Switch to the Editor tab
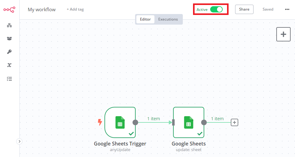295x157 pixels. [x=145, y=19]
